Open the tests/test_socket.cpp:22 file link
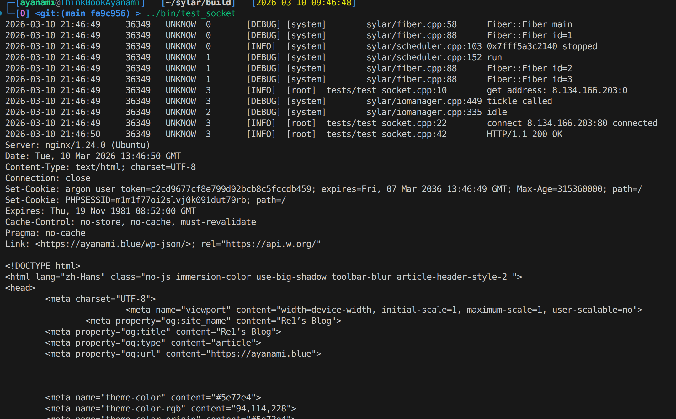 click(386, 123)
